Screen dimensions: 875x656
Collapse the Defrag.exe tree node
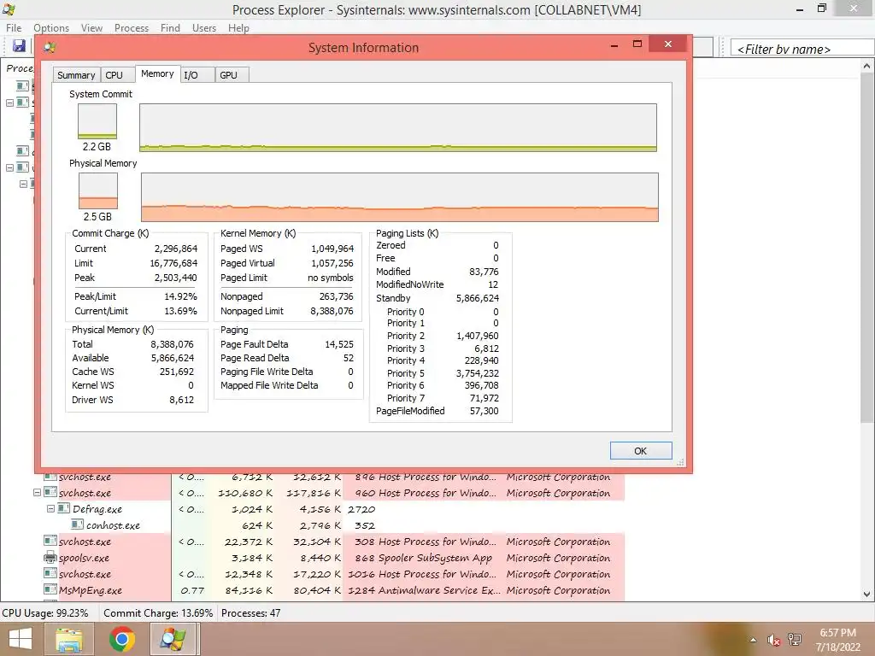pyautogui.click(x=50, y=509)
